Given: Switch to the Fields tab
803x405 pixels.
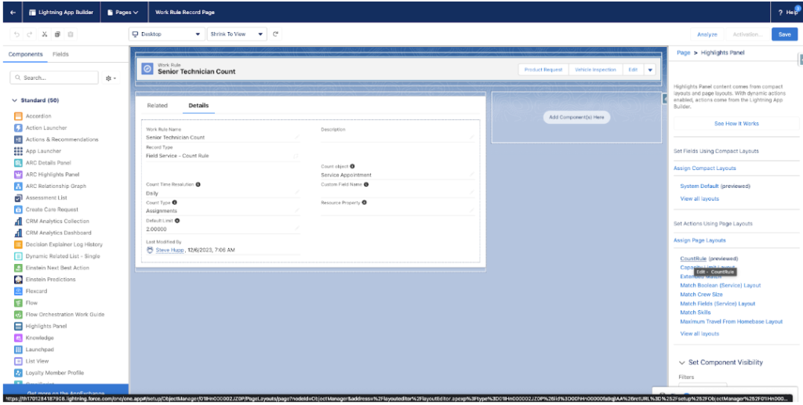Looking at the screenshot, I should click(60, 54).
